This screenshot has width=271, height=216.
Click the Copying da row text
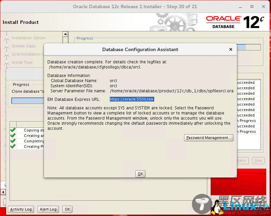click(x=34, y=130)
